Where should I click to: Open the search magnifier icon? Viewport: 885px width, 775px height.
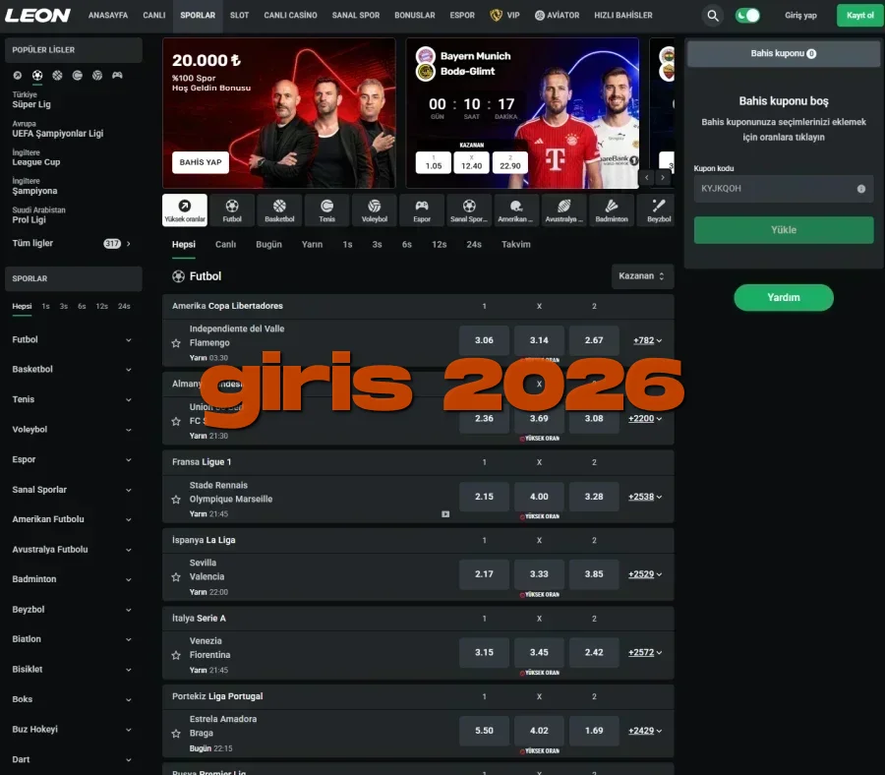713,16
